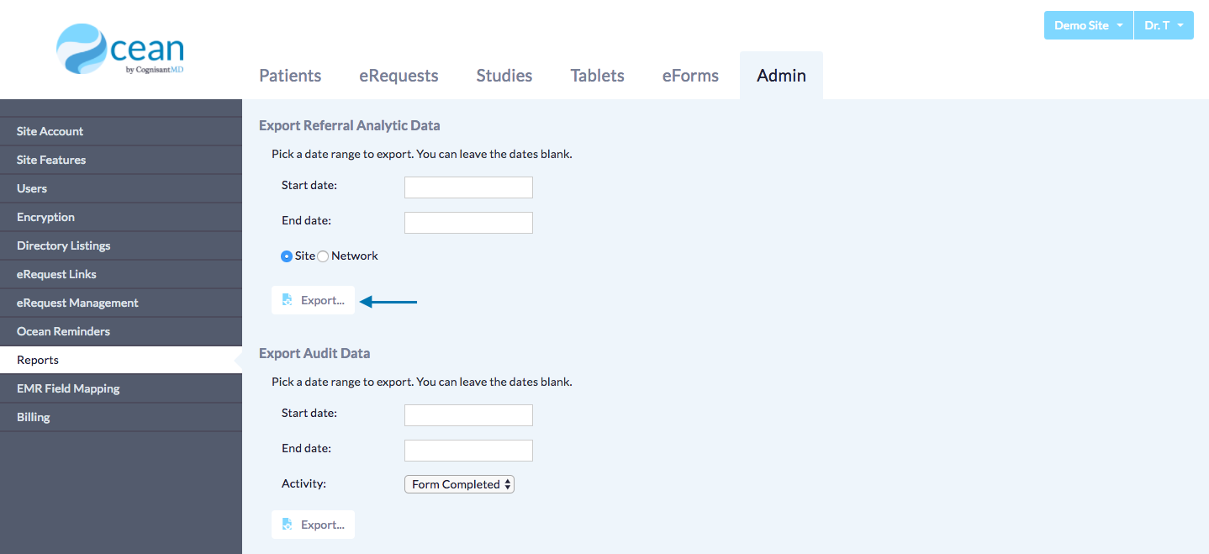Select Users in the admin sidebar
The width and height of the screenshot is (1209, 554).
tap(32, 188)
